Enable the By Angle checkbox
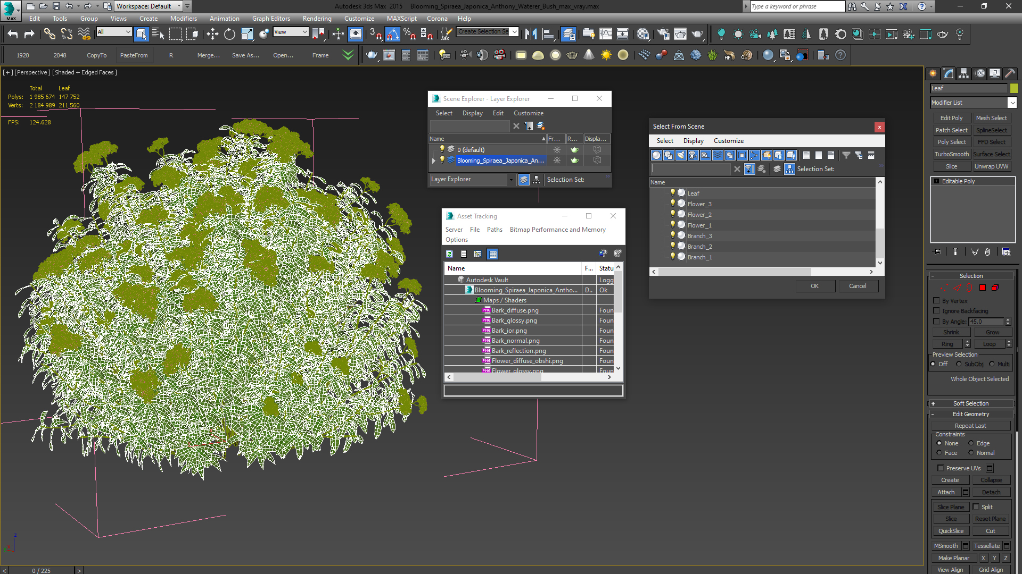 [937, 321]
